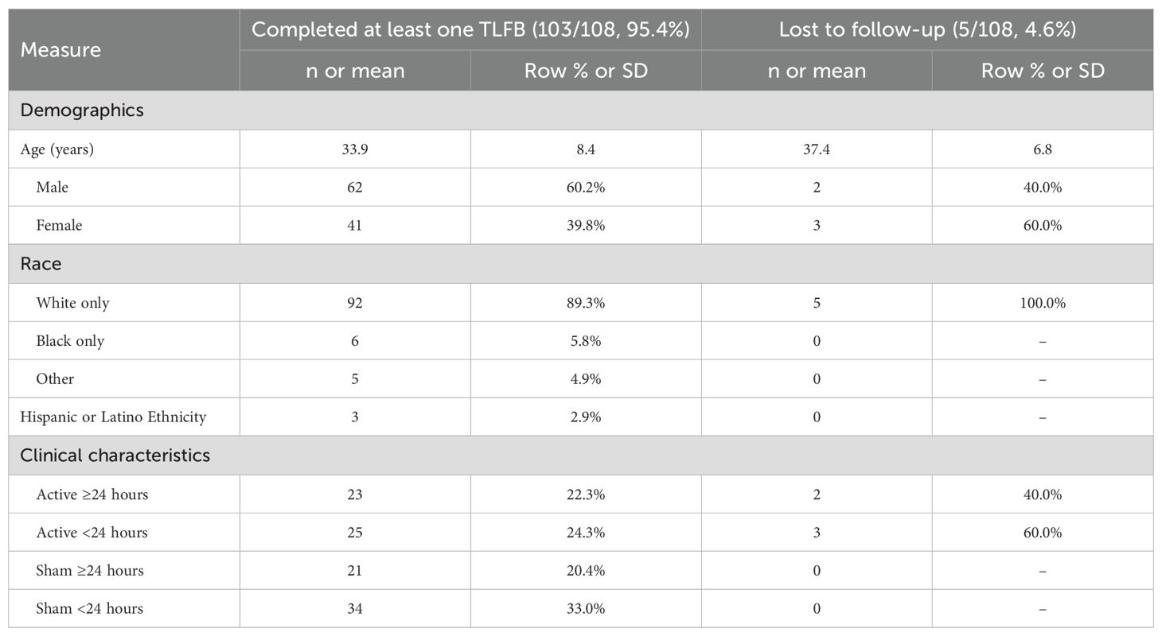This screenshot has height=636, width=1162.
Task: Click the 'Active ≥24 hours' row label
Action: (92, 494)
